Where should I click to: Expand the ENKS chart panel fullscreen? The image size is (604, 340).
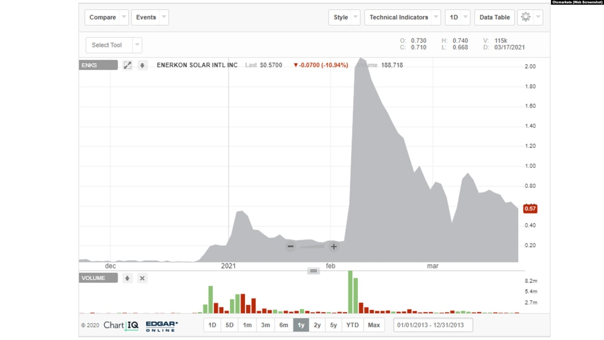[127, 65]
